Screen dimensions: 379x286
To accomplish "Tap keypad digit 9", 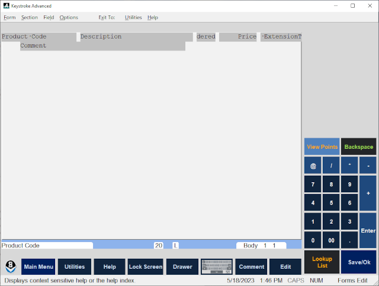I will click(349, 184).
